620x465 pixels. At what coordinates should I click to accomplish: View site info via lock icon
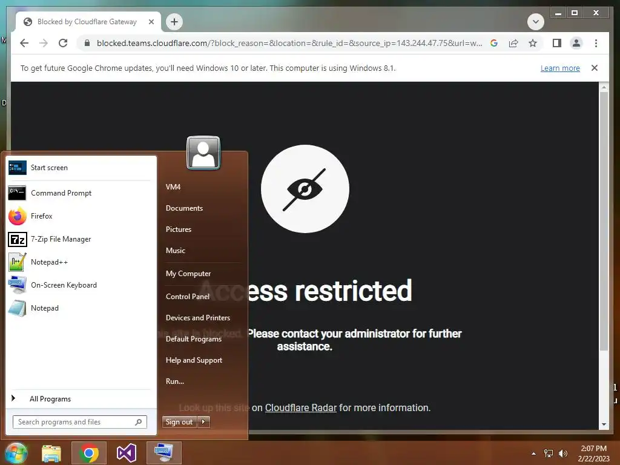[87, 43]
